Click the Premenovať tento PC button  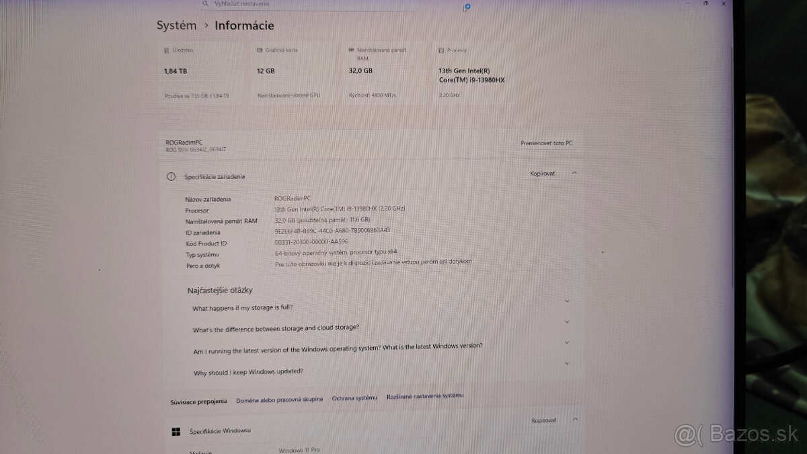546,143
